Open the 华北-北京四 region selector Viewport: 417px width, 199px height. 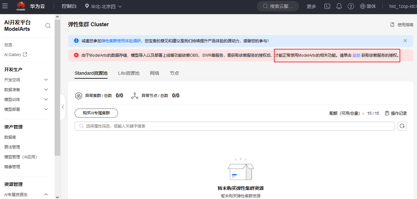[x=104, y=6]
